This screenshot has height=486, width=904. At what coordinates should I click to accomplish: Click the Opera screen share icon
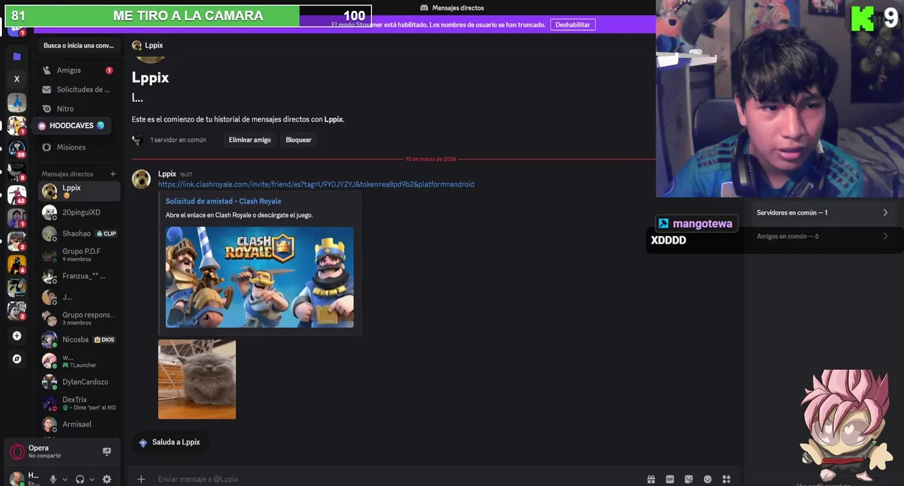coord(107,452)
